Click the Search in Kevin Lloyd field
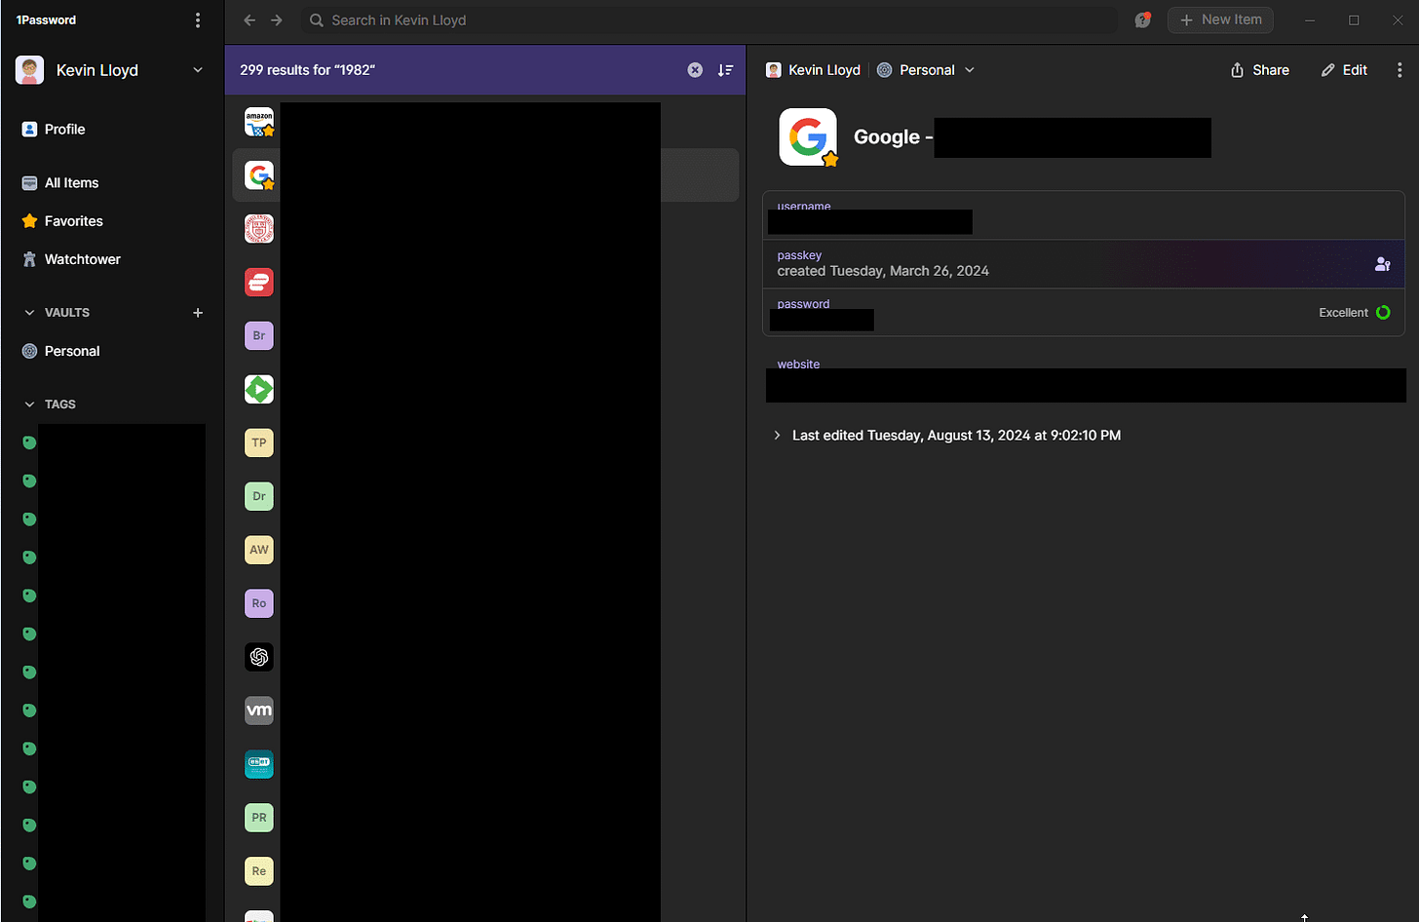This screenshot has height=922, width=1419. [x=709, y=19]
